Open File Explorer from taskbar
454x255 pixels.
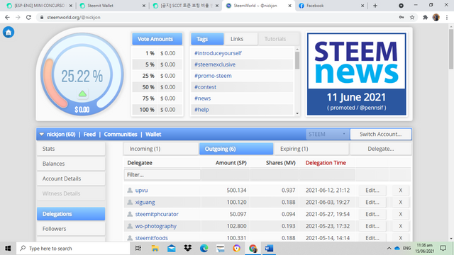[155, 249]
